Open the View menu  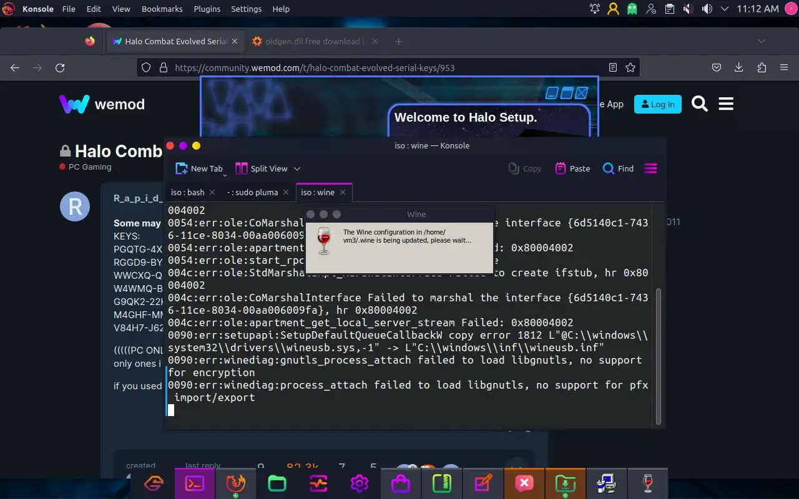(121, 9)
